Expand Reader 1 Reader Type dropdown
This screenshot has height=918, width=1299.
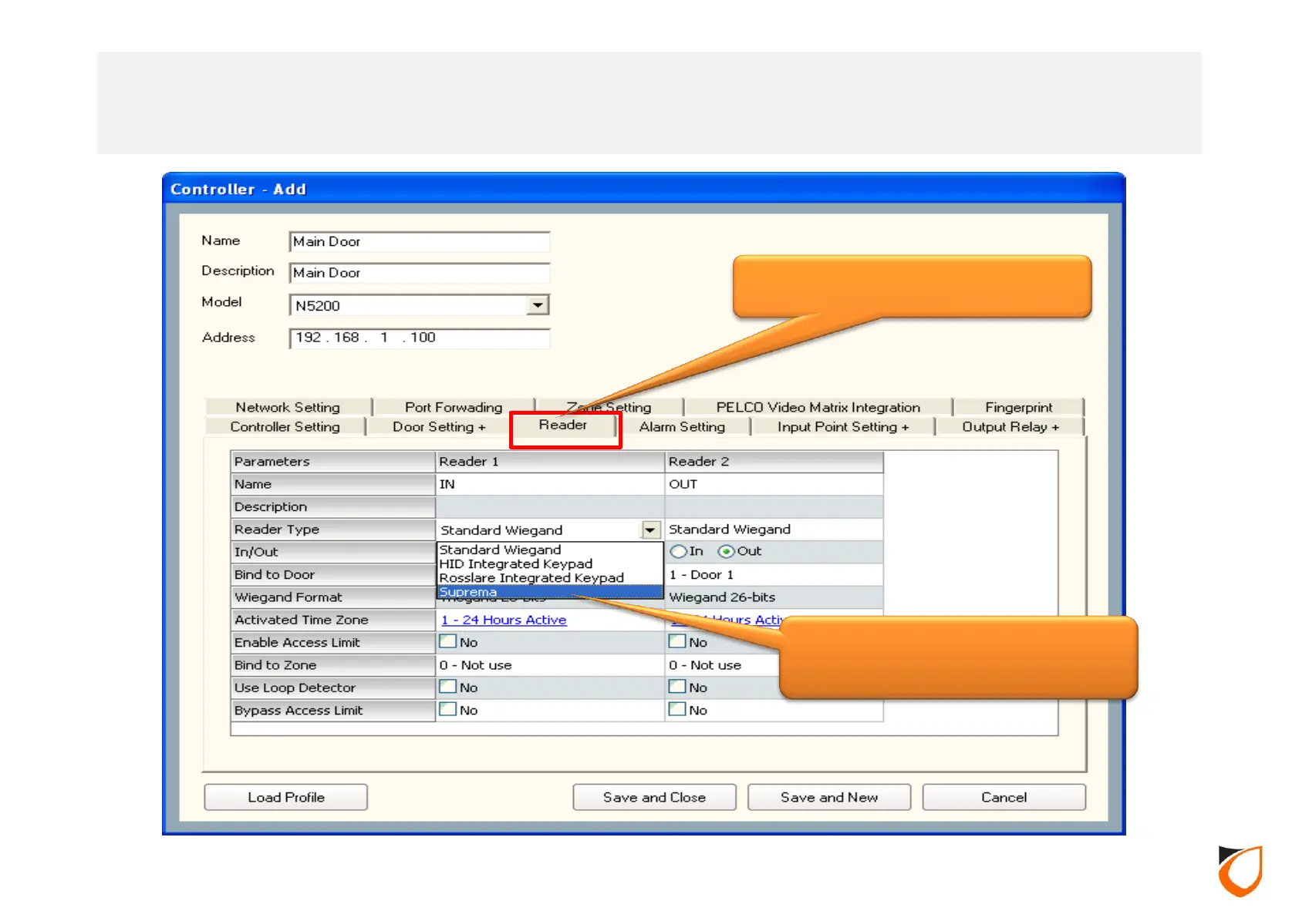(x=650, y=530)
